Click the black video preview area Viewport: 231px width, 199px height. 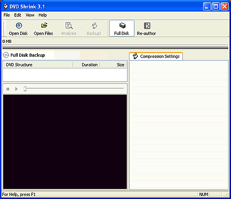[x=65, y=142]
